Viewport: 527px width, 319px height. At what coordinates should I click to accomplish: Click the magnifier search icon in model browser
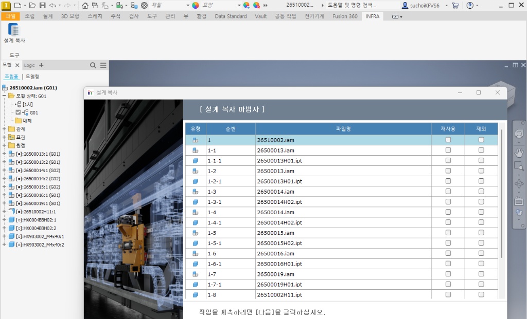click(x=93, y=65)
